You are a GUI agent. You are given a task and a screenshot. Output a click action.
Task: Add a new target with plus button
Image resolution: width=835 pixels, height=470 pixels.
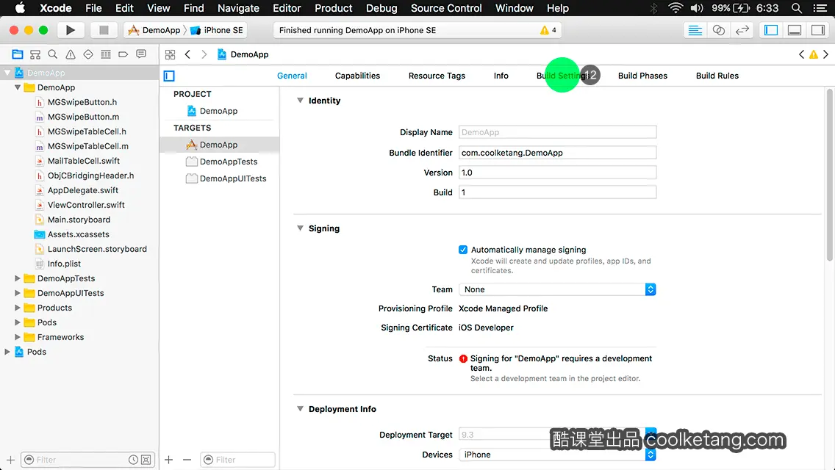click(169, 460)
